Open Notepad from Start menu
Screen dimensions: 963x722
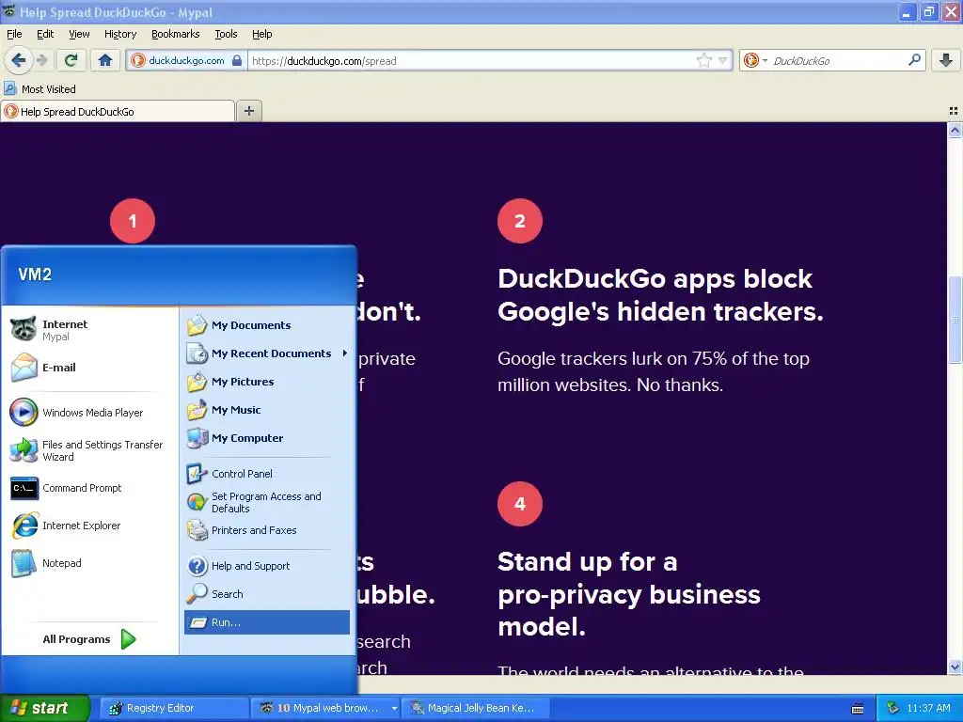click(46, 563)
